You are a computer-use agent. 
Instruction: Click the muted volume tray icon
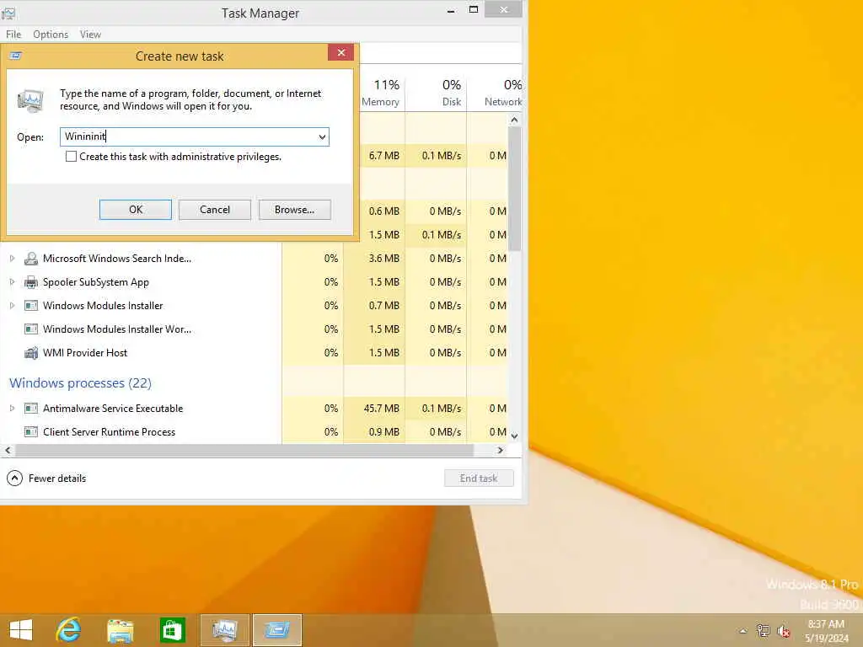coord(784,631)
